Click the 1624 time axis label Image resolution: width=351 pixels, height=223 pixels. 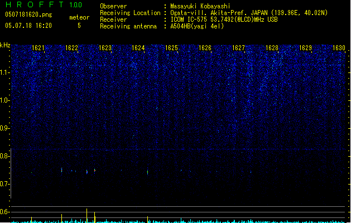pos(138,48)
